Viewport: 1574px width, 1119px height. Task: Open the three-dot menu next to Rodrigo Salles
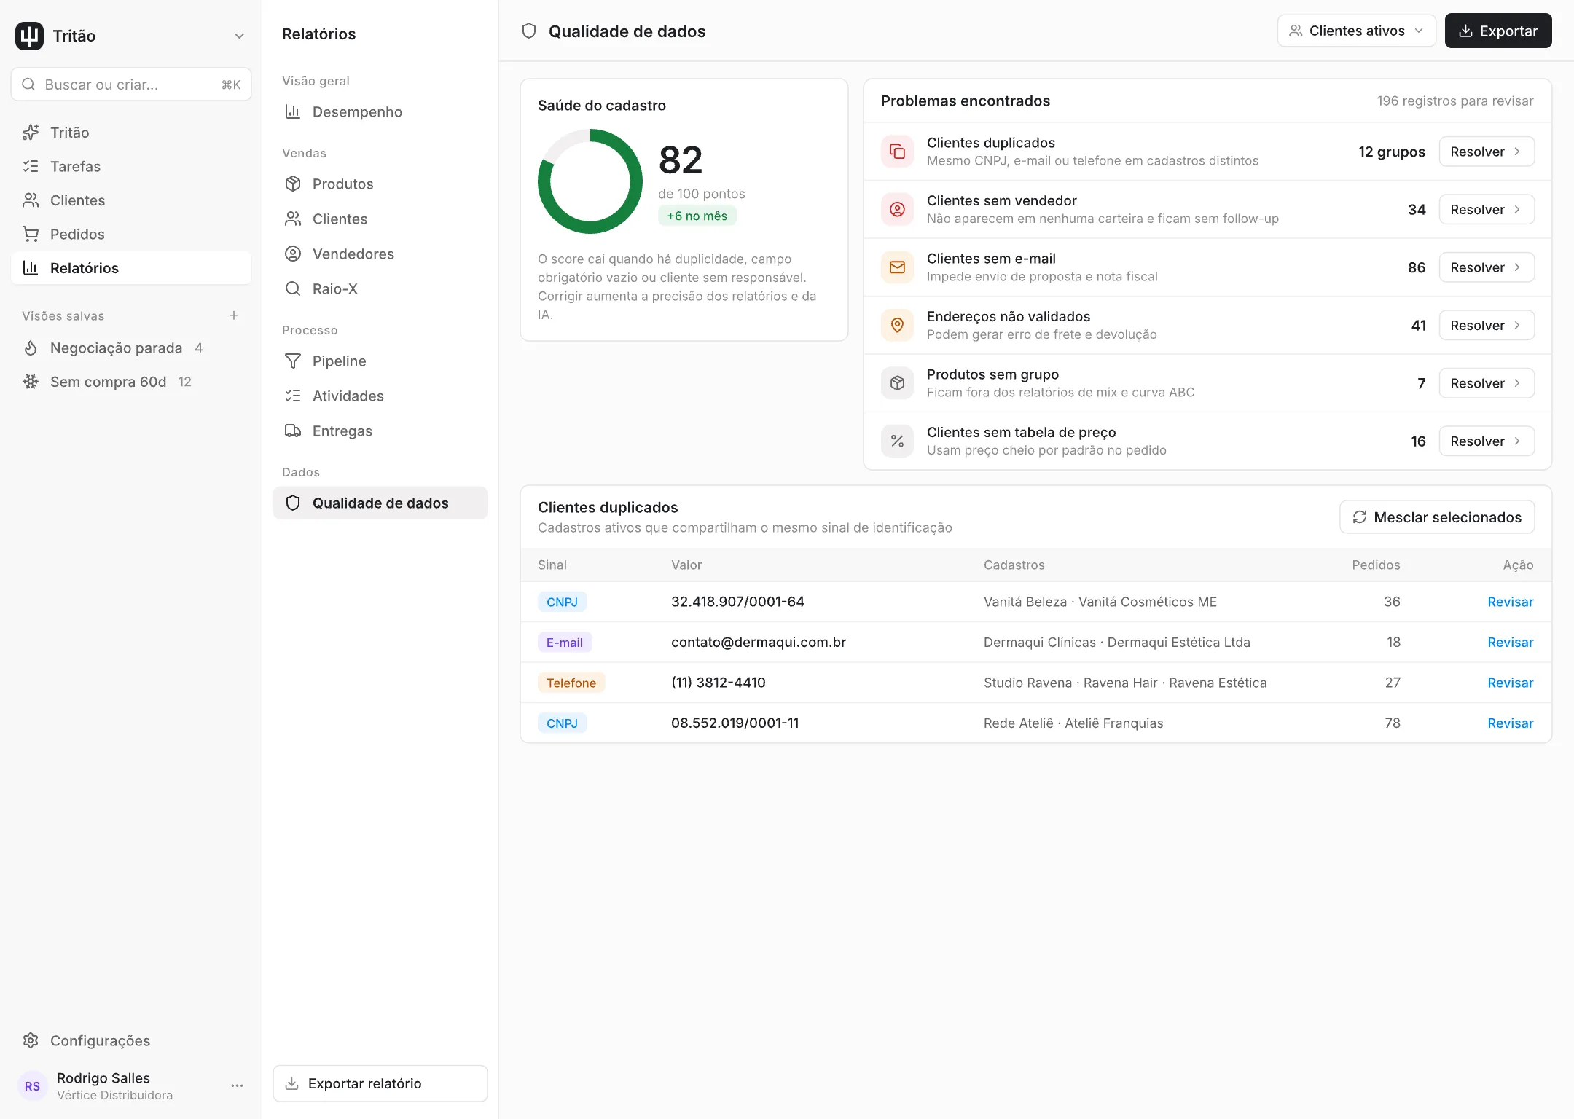237,1085
